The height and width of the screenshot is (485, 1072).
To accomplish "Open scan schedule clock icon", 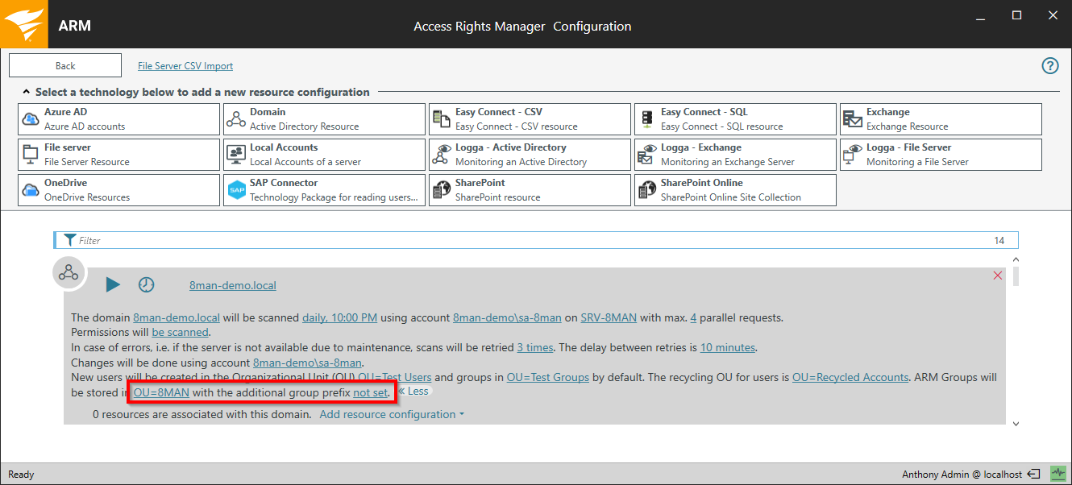I will point(146,284).
